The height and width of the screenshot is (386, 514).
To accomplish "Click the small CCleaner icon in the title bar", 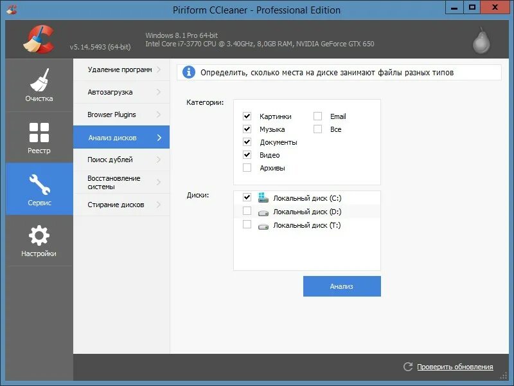I will pos(12,10).
